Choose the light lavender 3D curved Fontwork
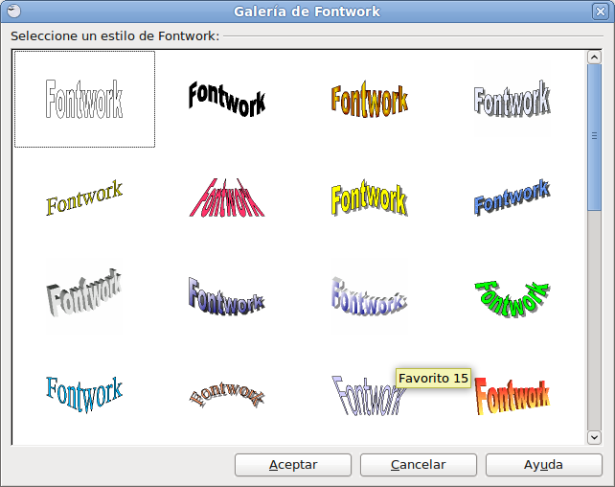Screen dimensions: 615x487 click(370, 296)
